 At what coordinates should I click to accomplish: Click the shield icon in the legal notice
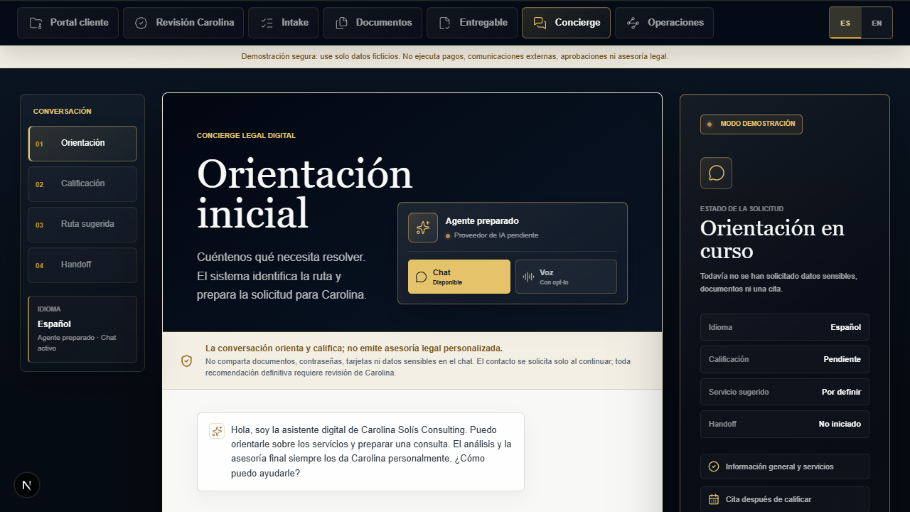pos(186,361)
